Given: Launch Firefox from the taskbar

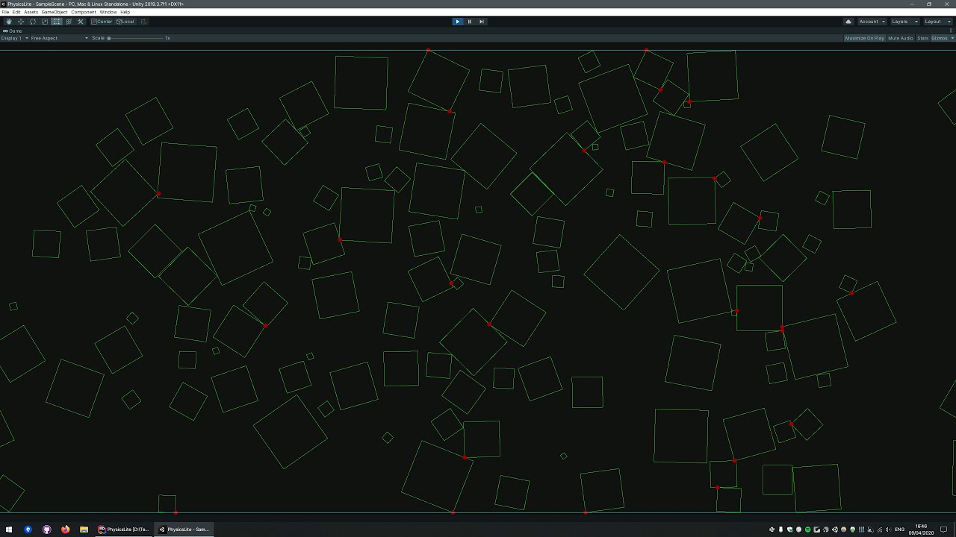Looking at the screenshot, I should pos(65,530).
